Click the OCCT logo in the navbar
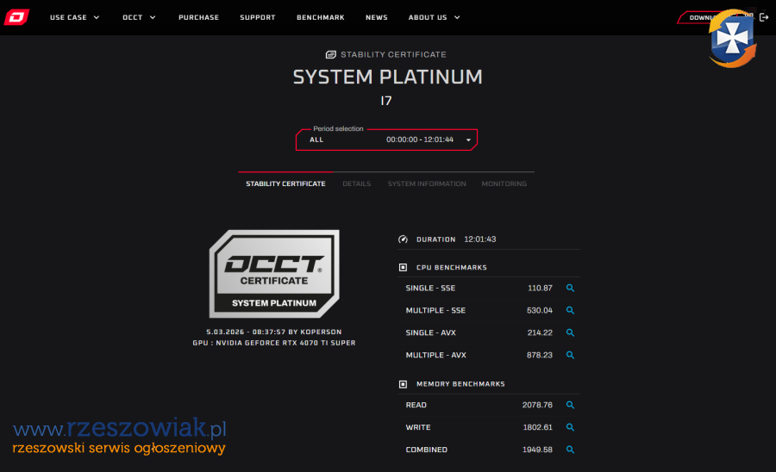Image resolution: width=776 pixels, height=472 pixels. tap(16, 17)
